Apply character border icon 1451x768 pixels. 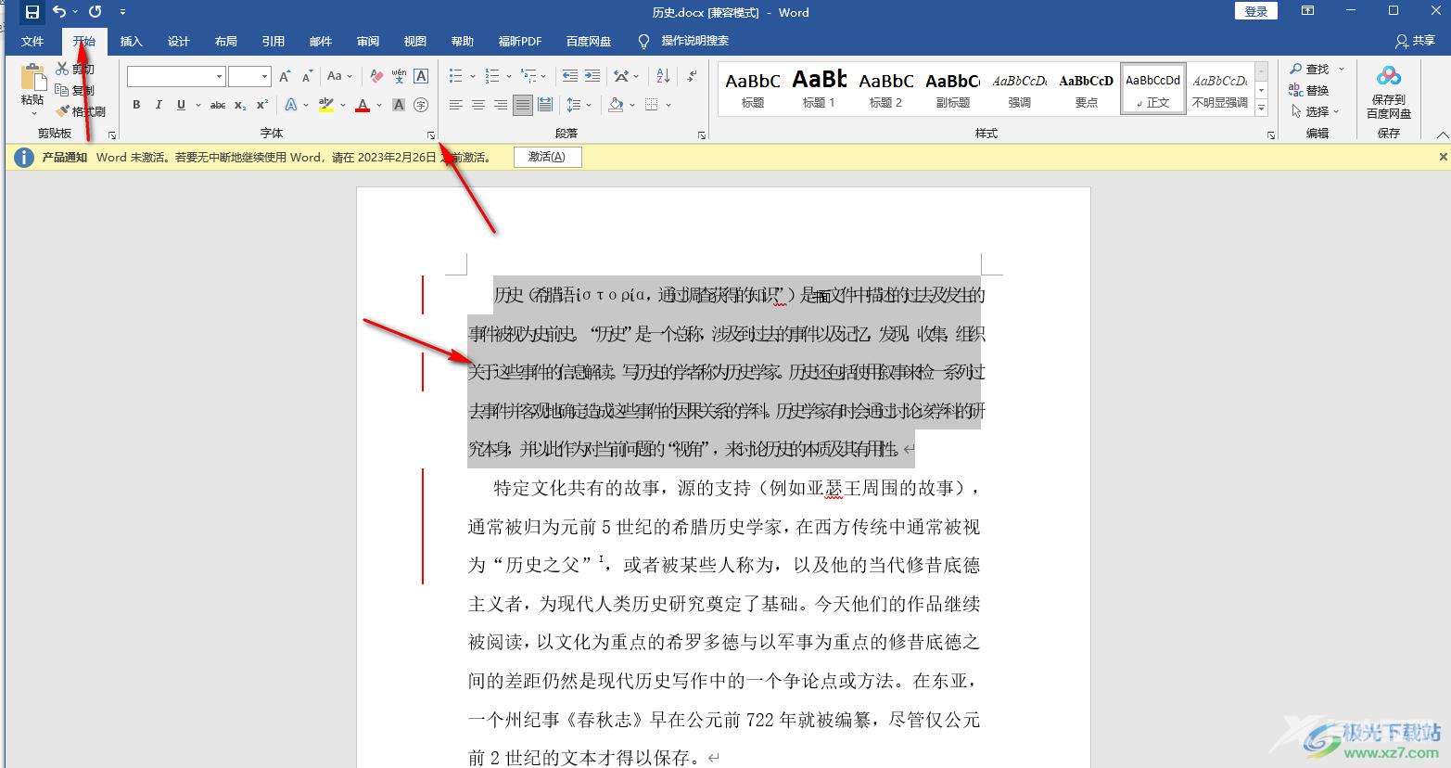(x=421, y=76)
